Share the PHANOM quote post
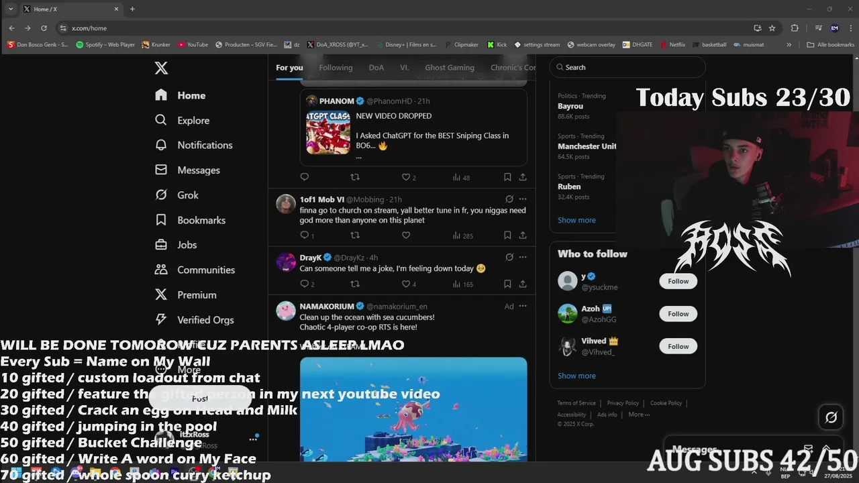The image size is (859, 483). click(523, 177)
